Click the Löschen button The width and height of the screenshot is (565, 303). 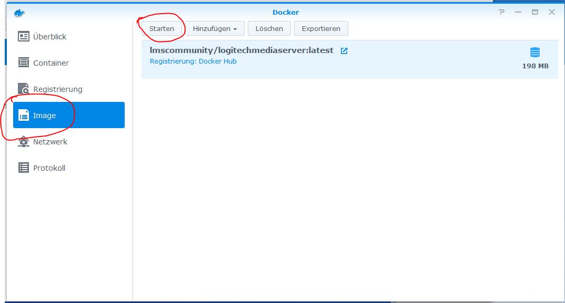(269, 28)
